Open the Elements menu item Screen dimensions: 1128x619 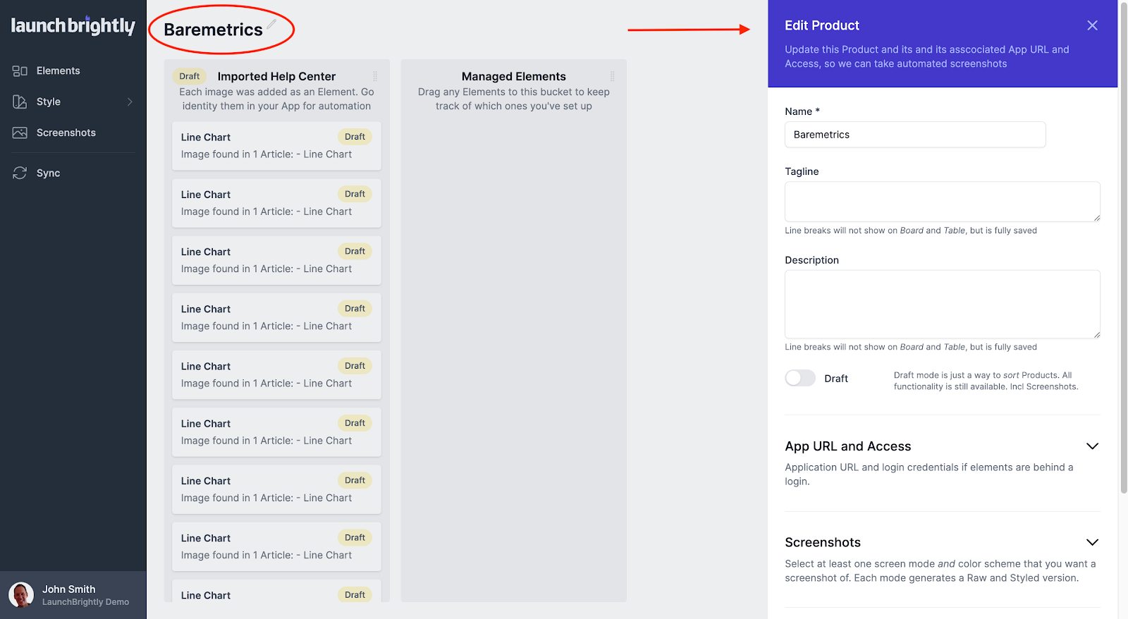click(58, 71)
